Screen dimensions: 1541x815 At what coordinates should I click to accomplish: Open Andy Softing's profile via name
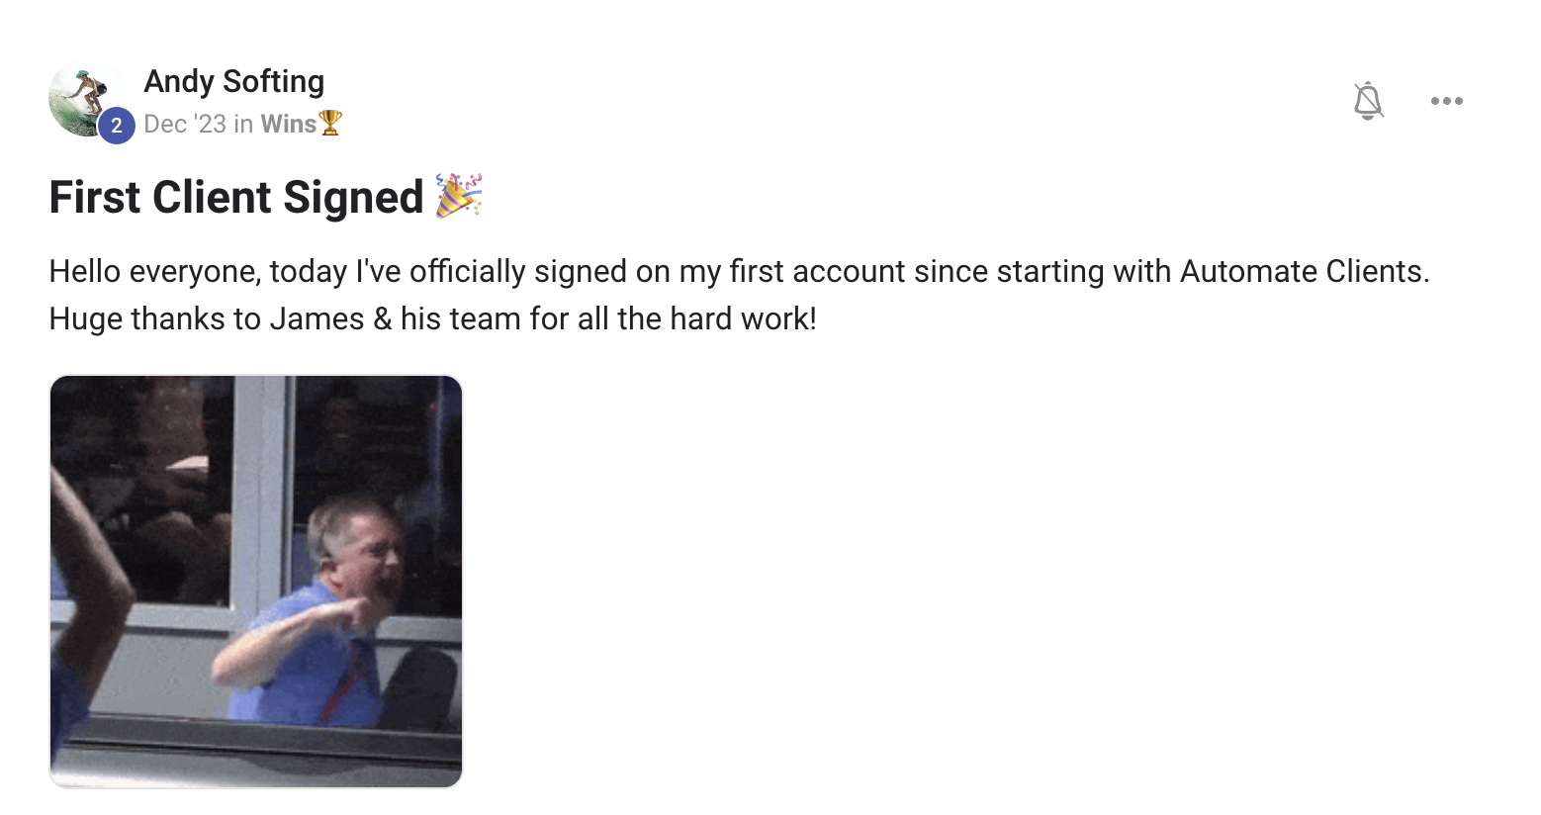pos(233,81)
